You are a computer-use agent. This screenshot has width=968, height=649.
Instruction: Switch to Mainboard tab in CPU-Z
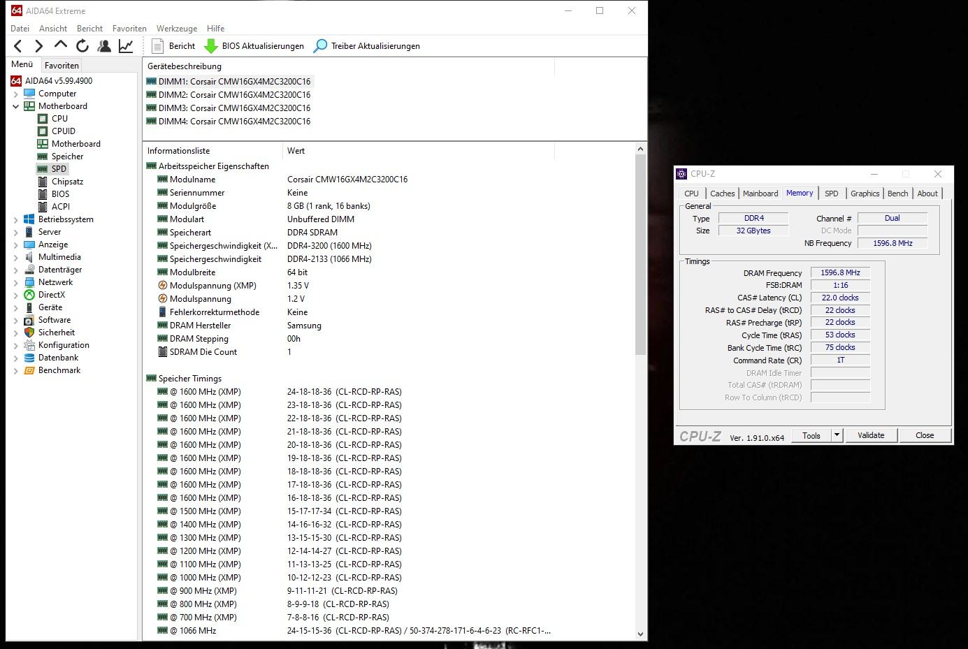point(760,194)
